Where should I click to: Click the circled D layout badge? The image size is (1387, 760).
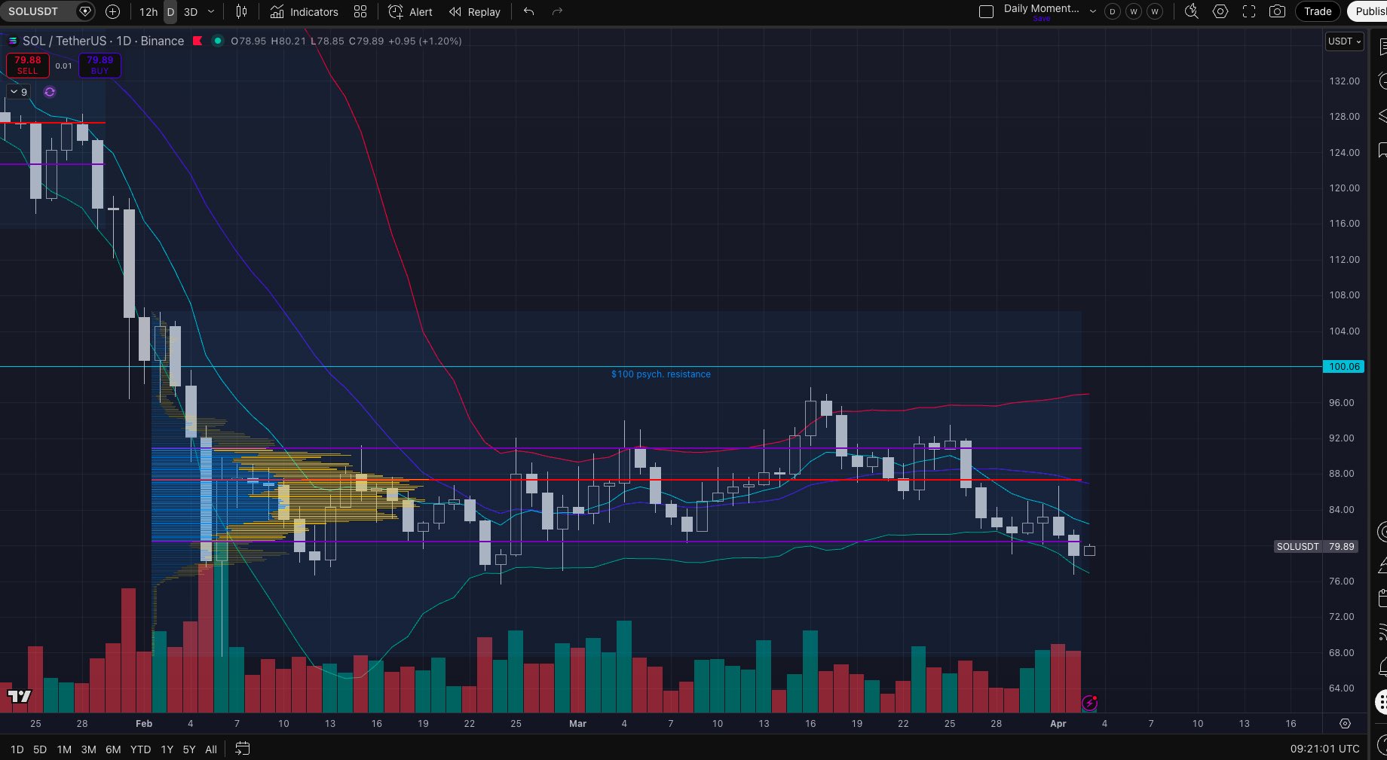point(1112,11)
